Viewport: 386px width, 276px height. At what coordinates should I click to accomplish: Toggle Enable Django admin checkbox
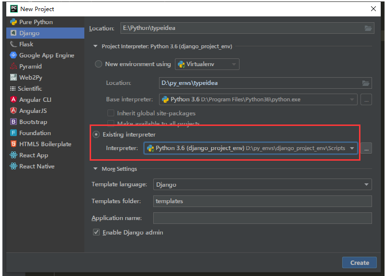tap(96, 232)
